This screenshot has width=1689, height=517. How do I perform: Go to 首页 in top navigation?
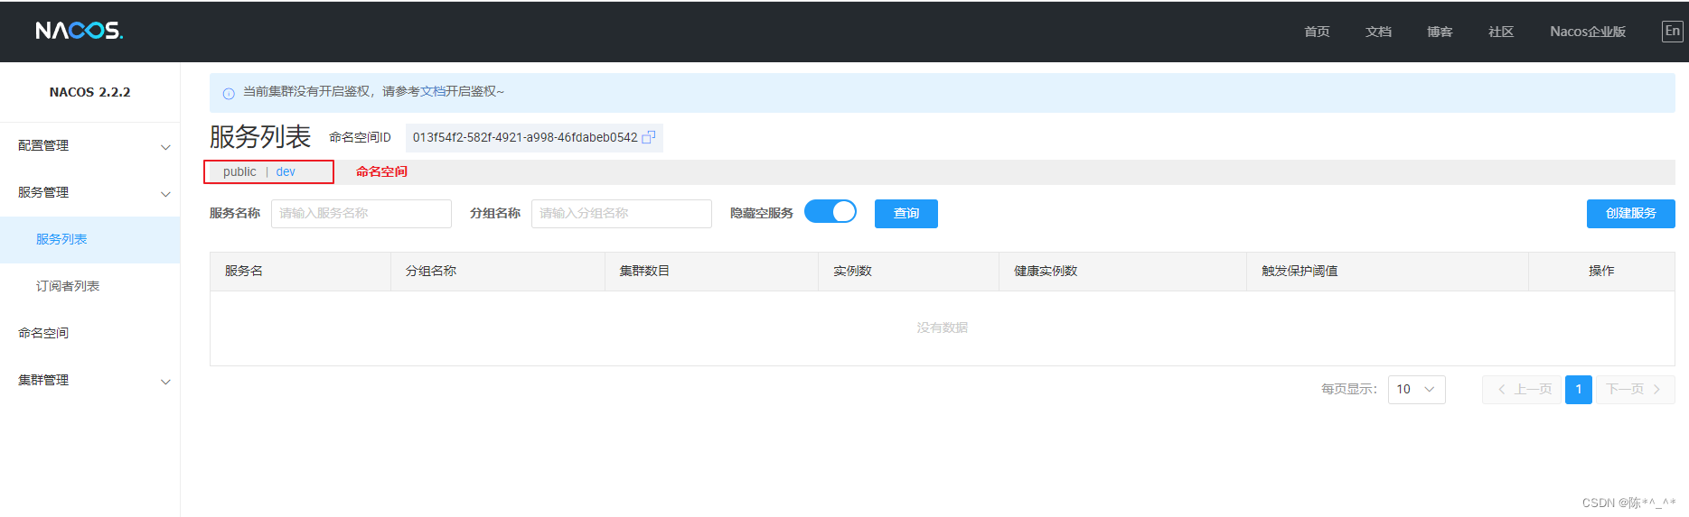click(x=1317, y=32)
